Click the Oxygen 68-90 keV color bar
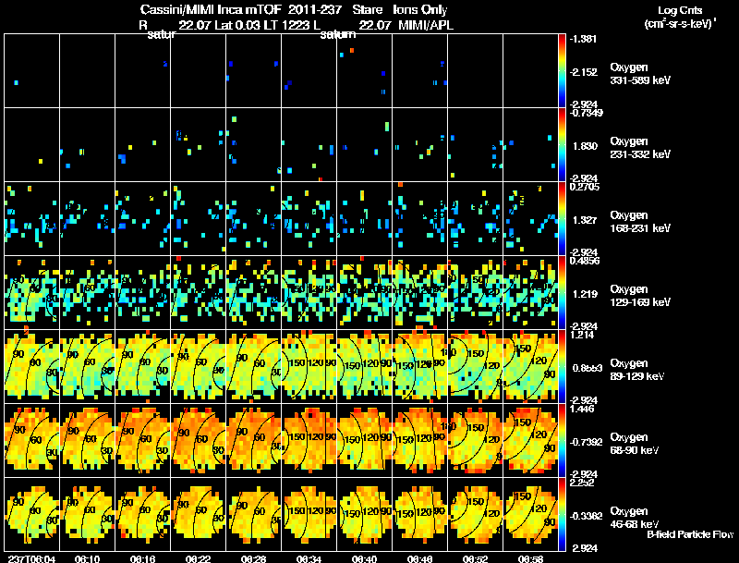739x563 pixels. click(x=562, y=440)
